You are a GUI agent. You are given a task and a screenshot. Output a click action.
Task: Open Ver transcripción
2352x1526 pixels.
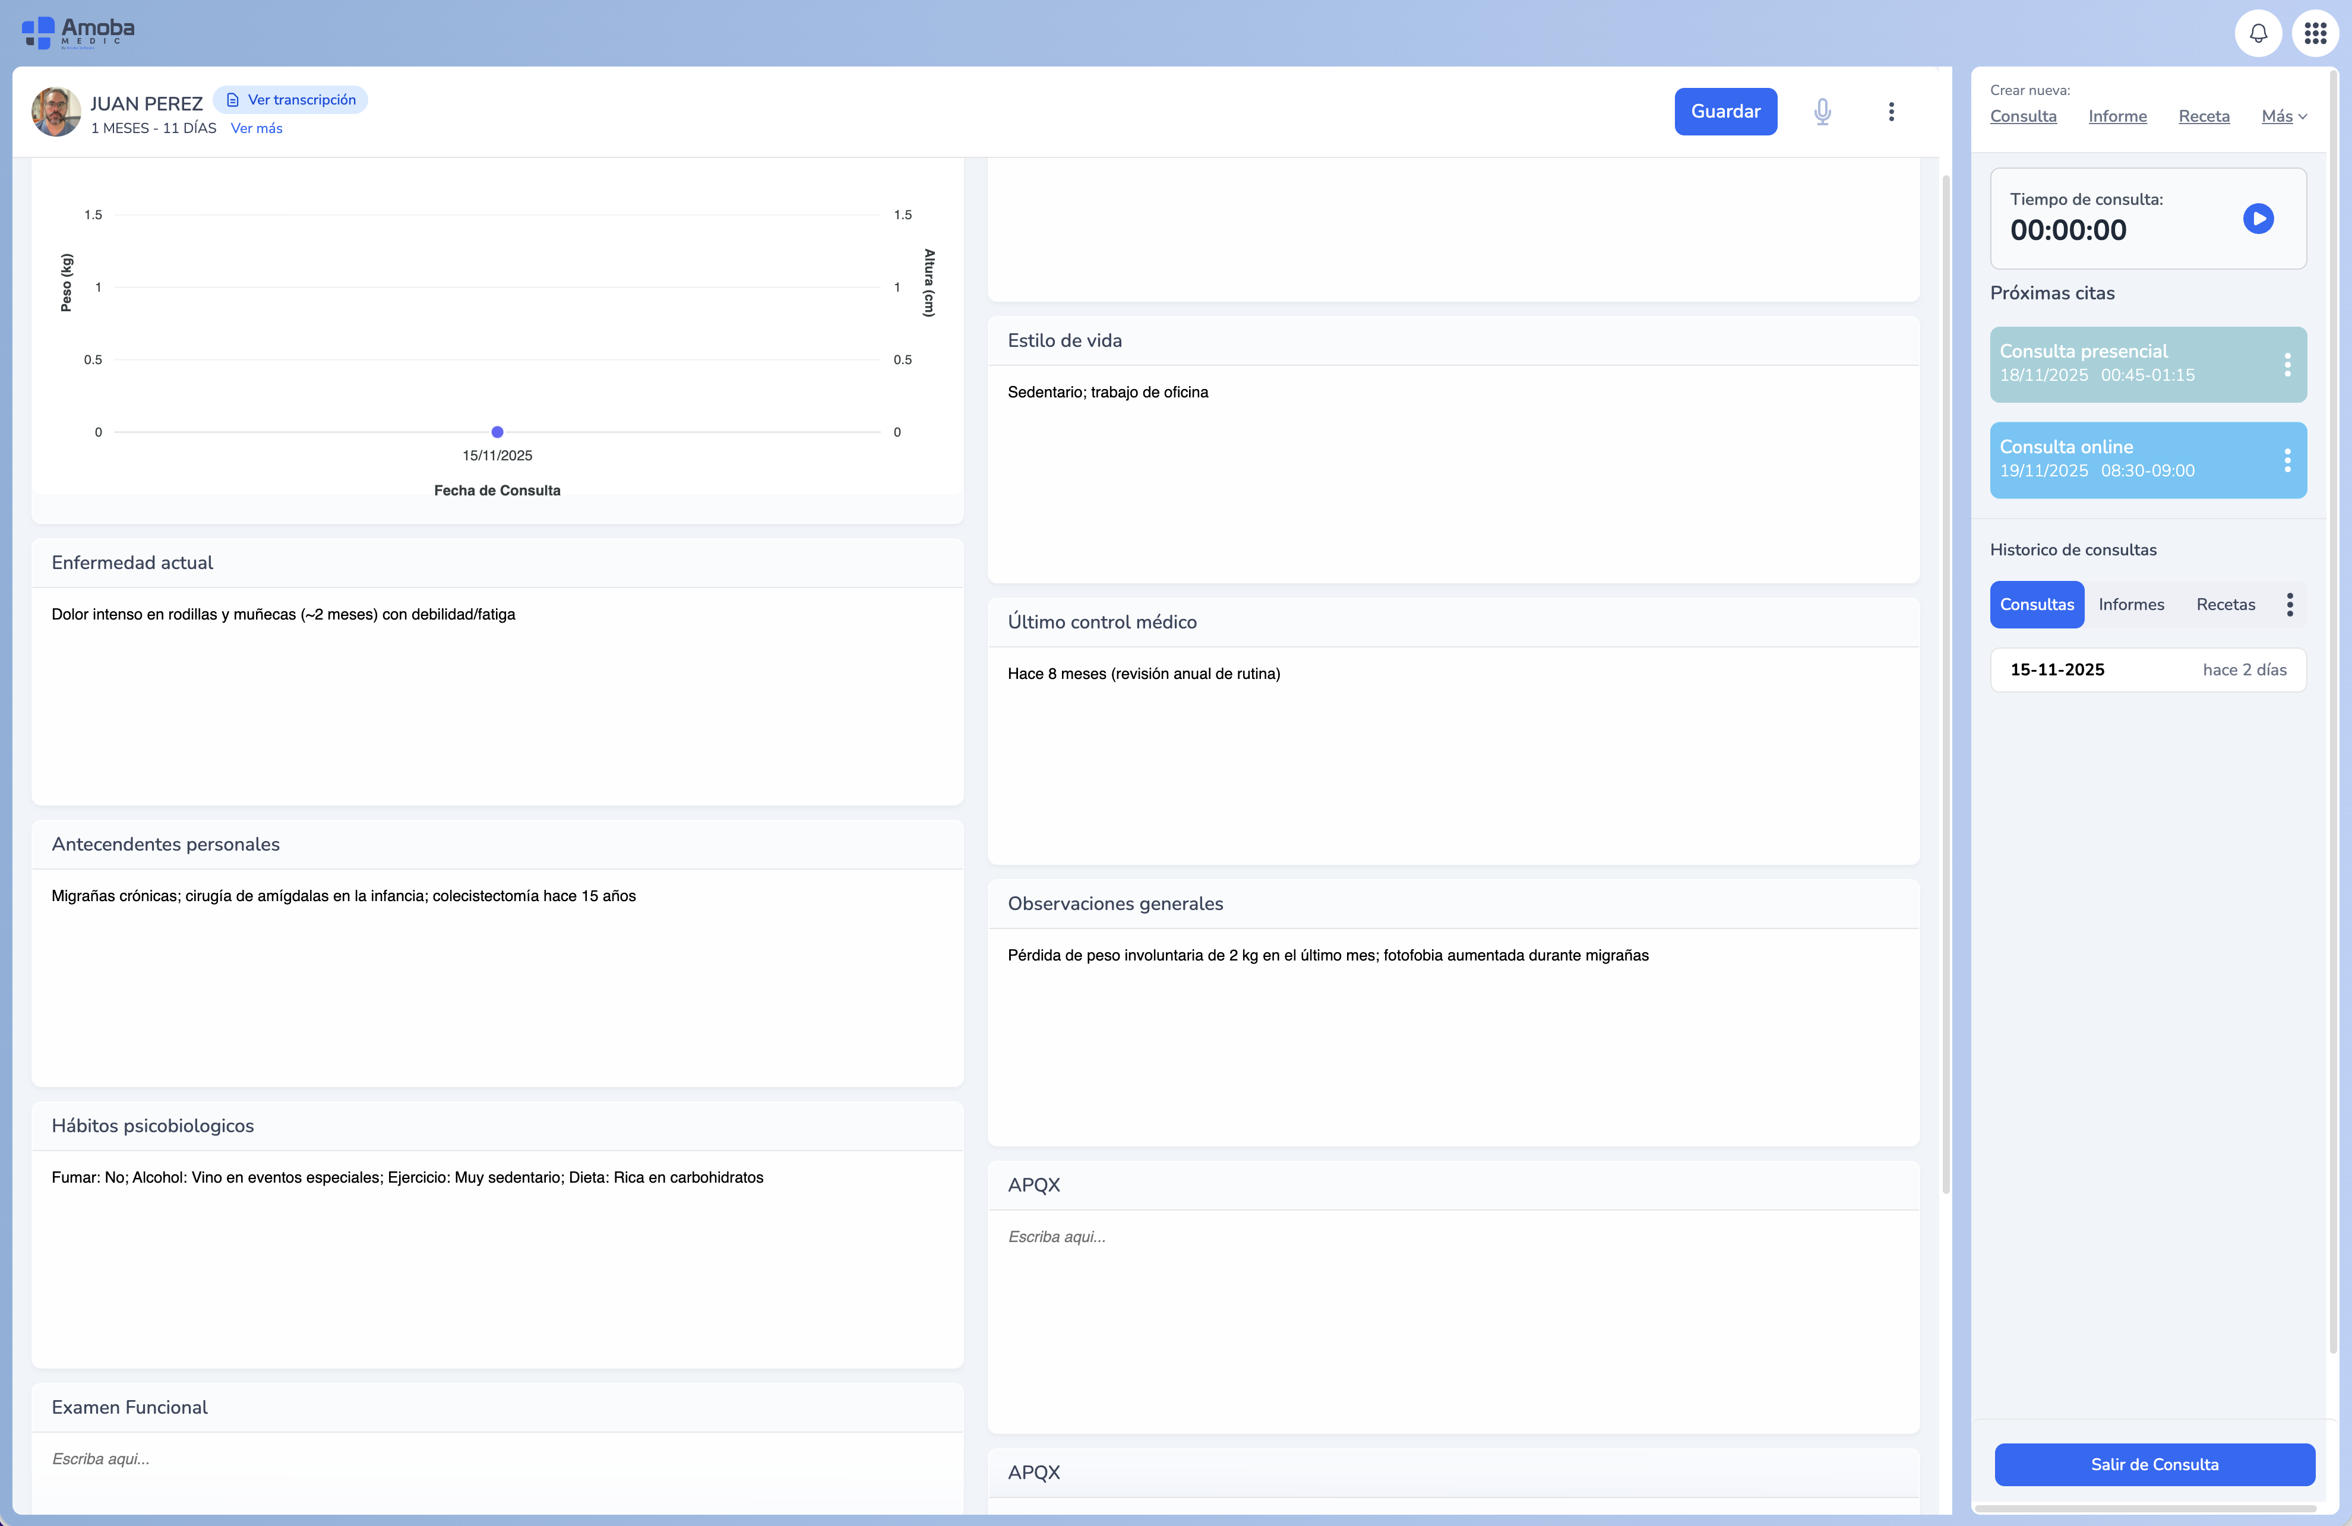290,100
